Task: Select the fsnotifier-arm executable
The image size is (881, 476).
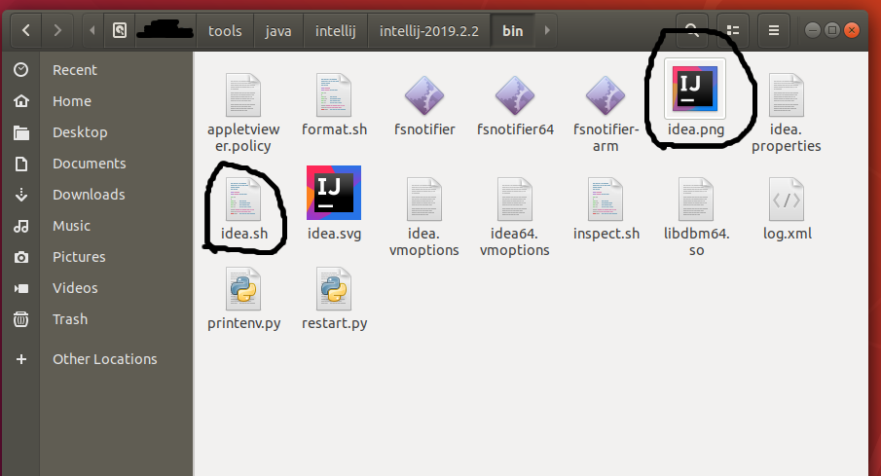Action: [606, 114]
